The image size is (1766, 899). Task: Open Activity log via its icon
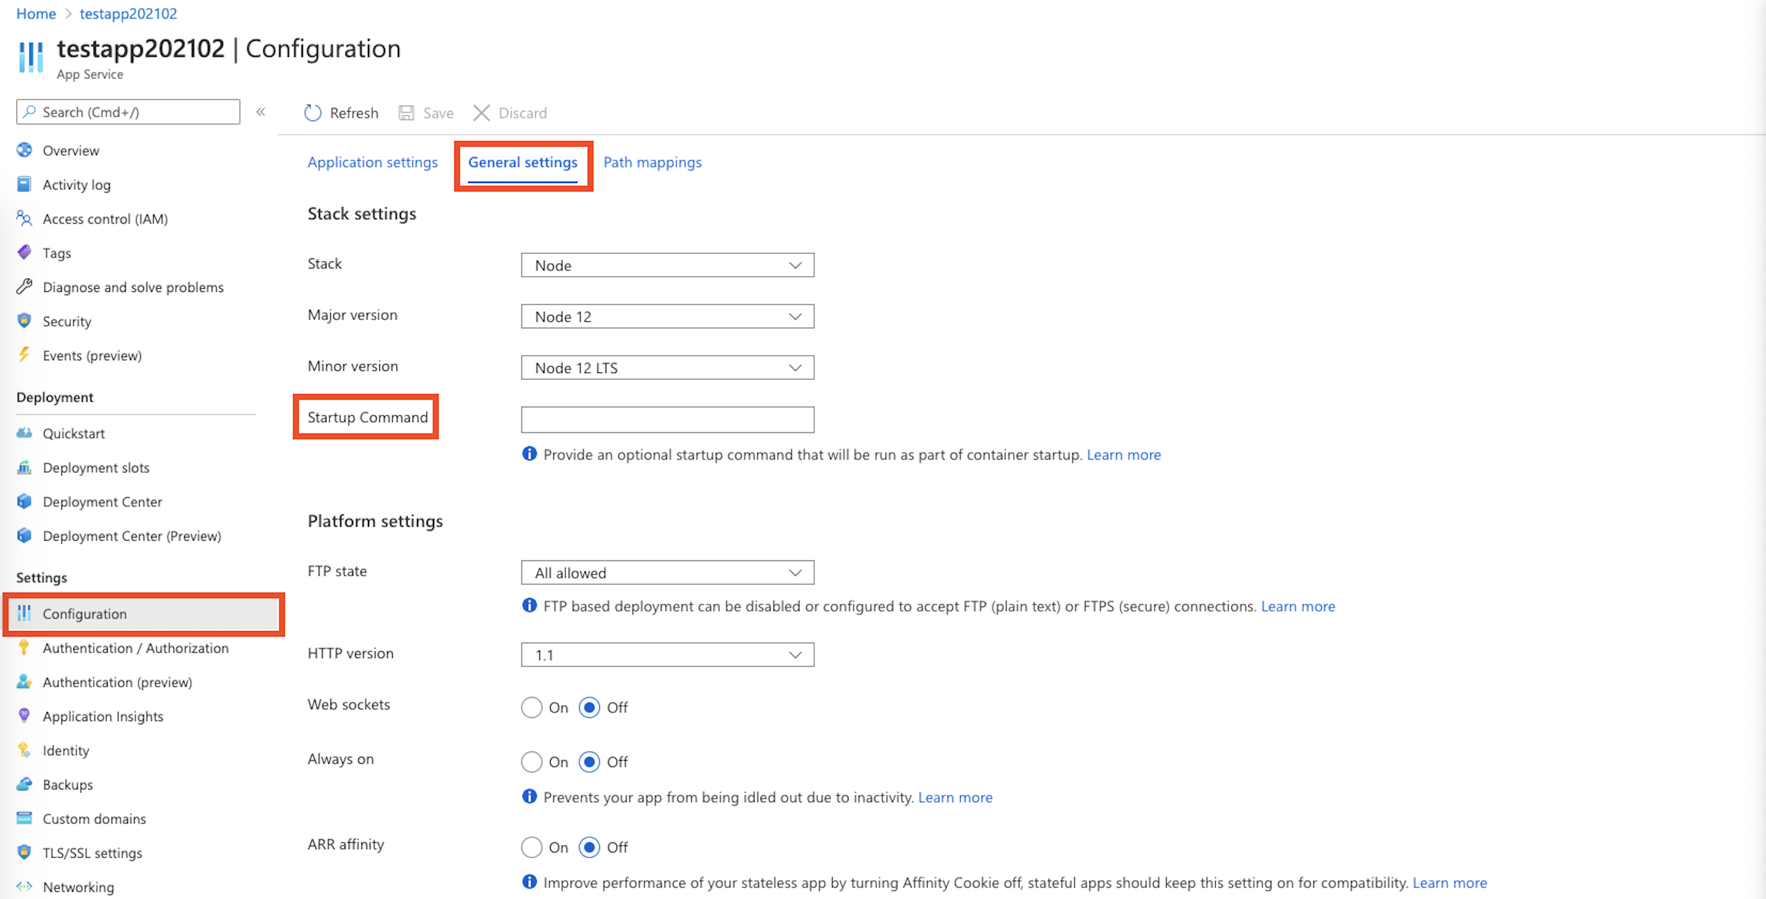[25, 184]
